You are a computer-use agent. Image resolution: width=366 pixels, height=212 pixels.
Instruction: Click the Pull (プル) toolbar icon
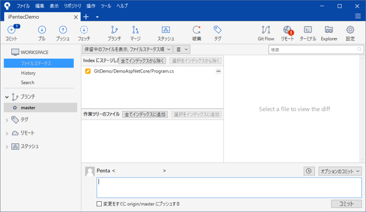(x=42, y=30)
